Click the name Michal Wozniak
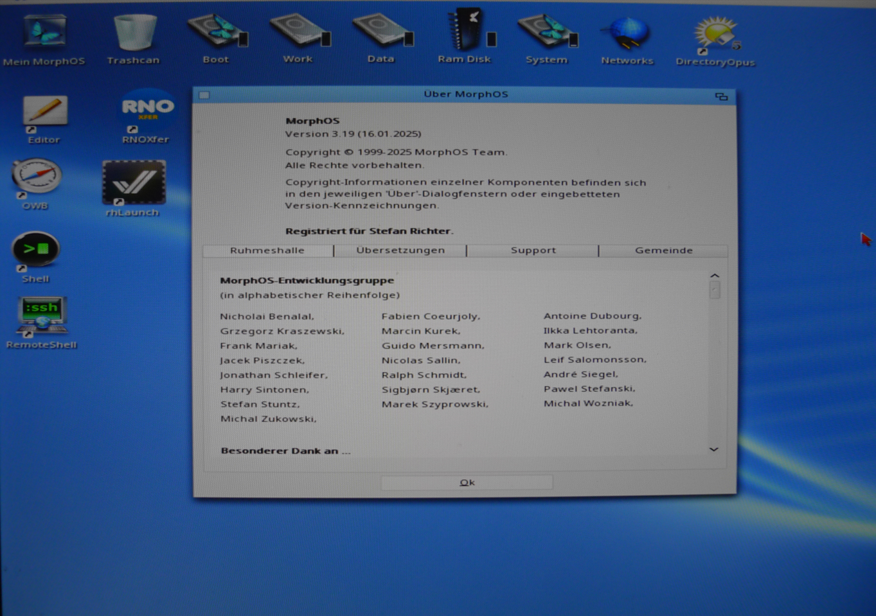The width and height of the screenshot is (876, 616). point(588,403)
